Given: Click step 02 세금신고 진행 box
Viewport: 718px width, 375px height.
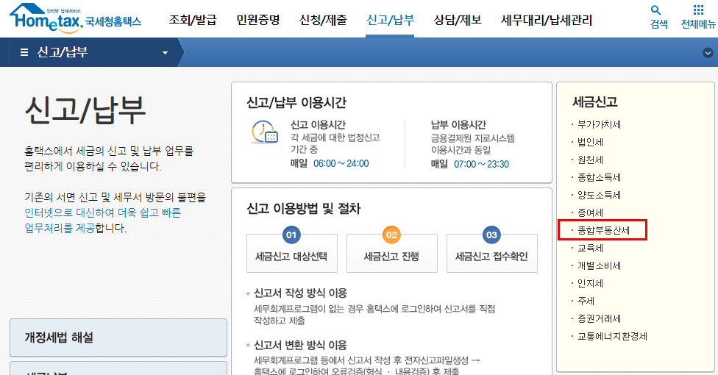Looking at the screenshot, I should click(391, 253).
